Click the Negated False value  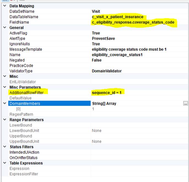pos(97,60)
